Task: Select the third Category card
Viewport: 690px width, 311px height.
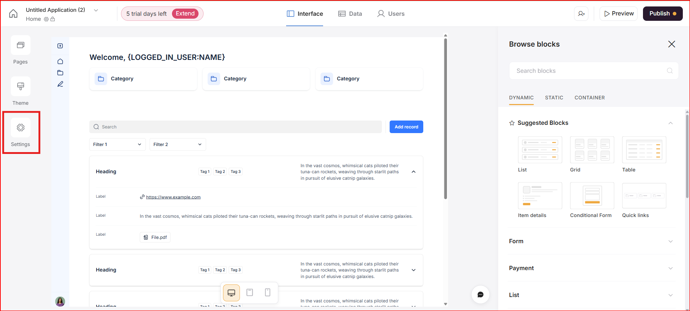Action: (x=369, y=79)
